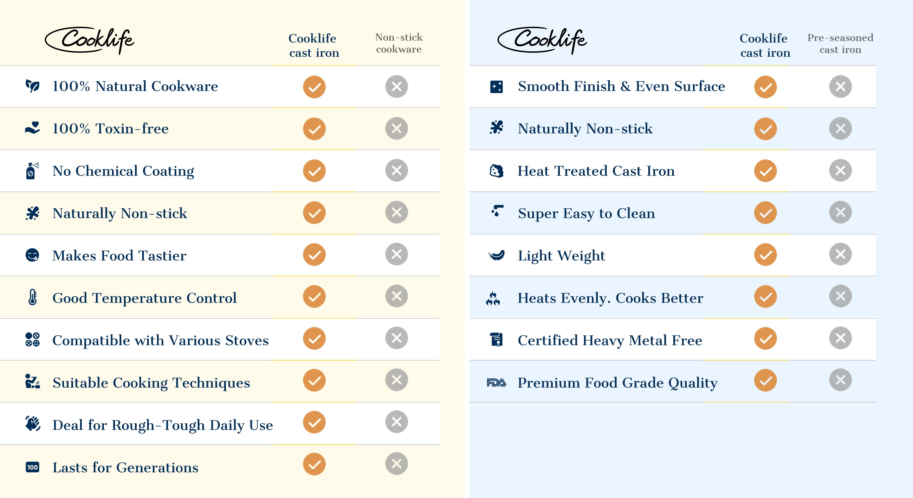Click the thermometer icon for Good Temperature Control
913x498 pixels.
(x=33, y=297)
